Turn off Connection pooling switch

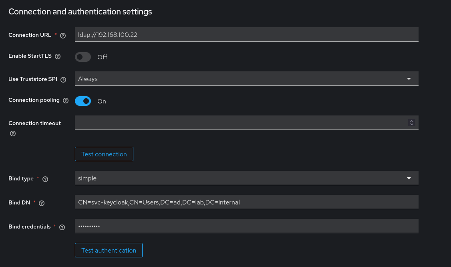pyautogui.click(x=83, y=101)
